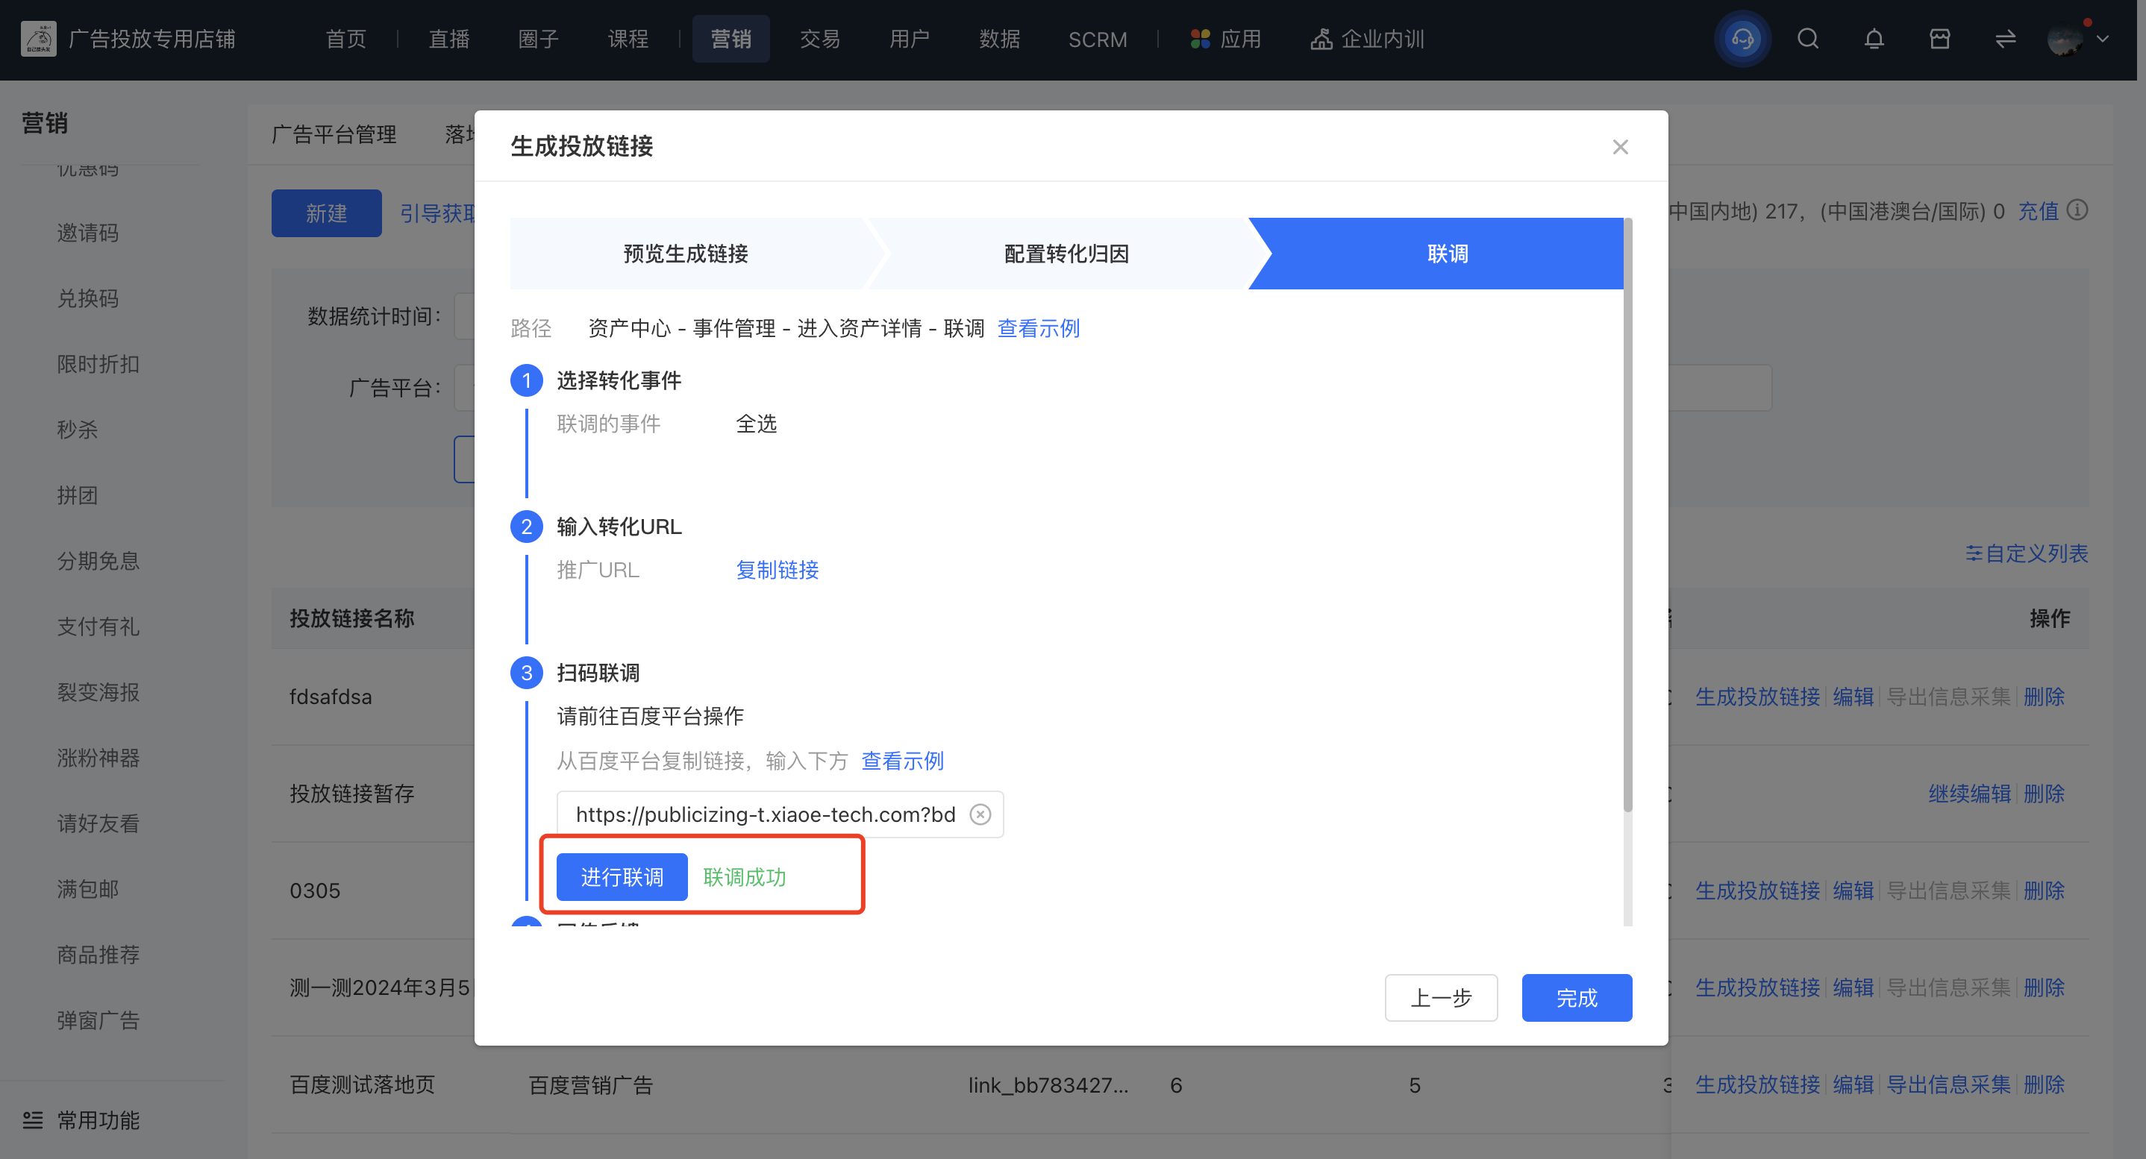Screen dimensions: 2146x1159
Task: Close the 生成投放链接 dialog
Action: click(x=1619, y=148)
